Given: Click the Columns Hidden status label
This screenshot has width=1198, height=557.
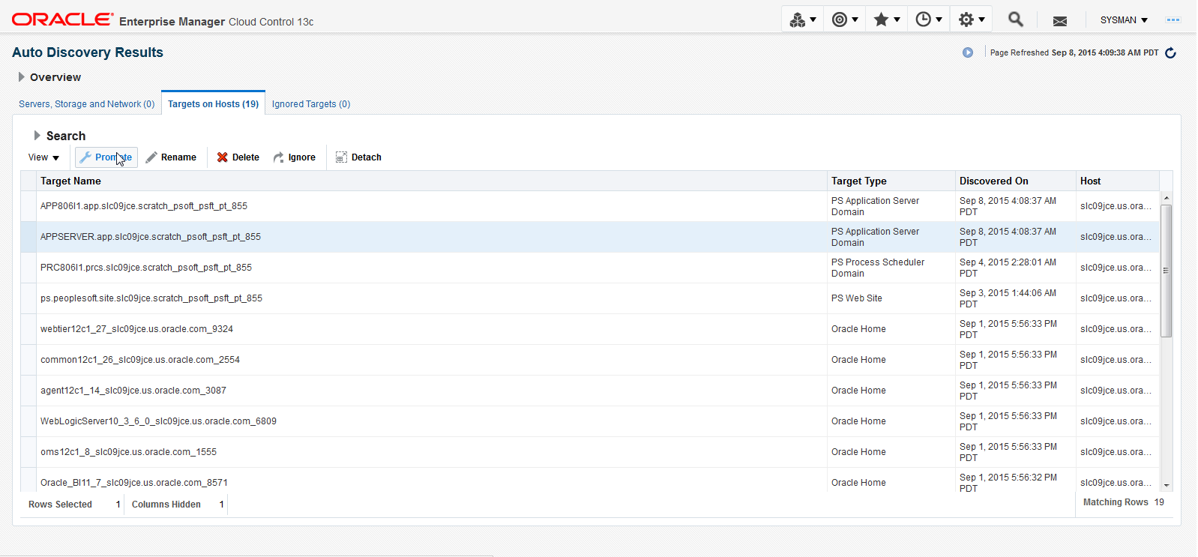Looking at the screenshot, I should click(166, 505).
